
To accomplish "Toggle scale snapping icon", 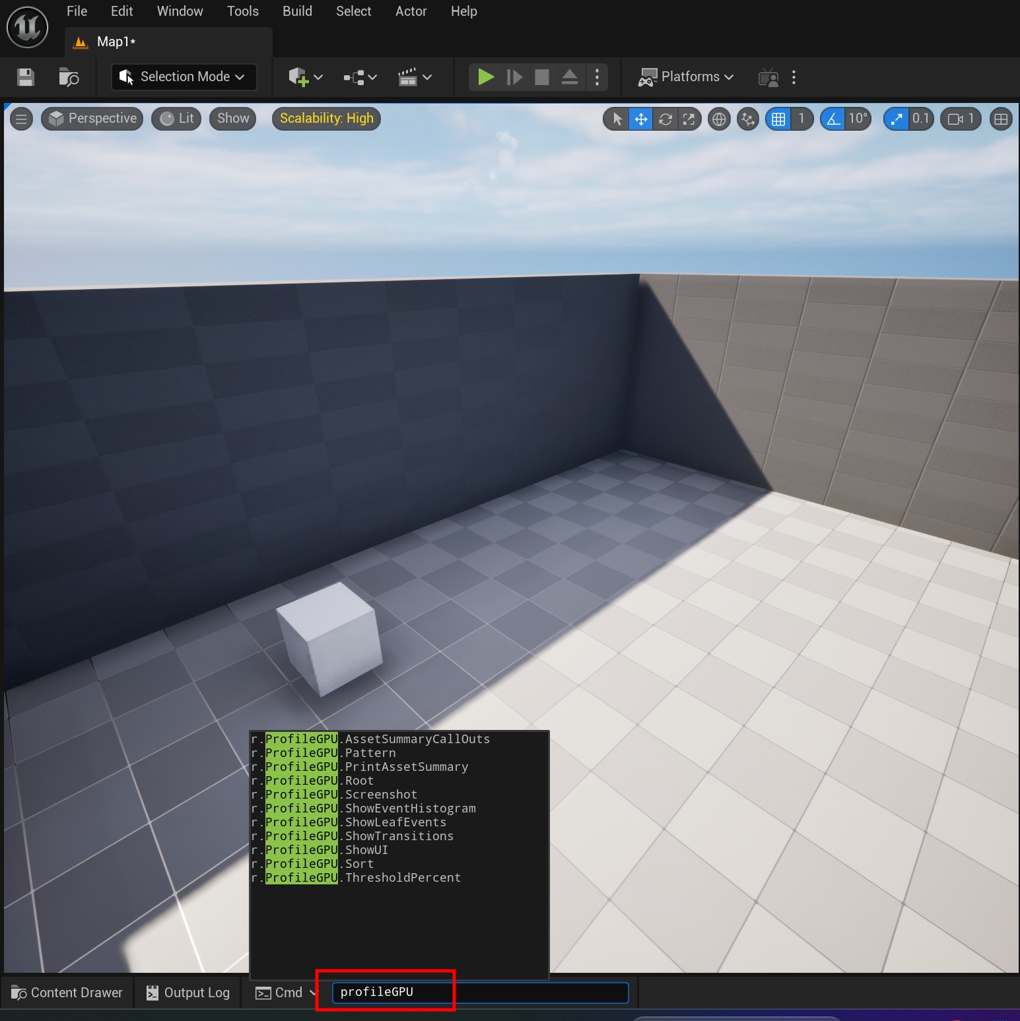I will 896,119.
